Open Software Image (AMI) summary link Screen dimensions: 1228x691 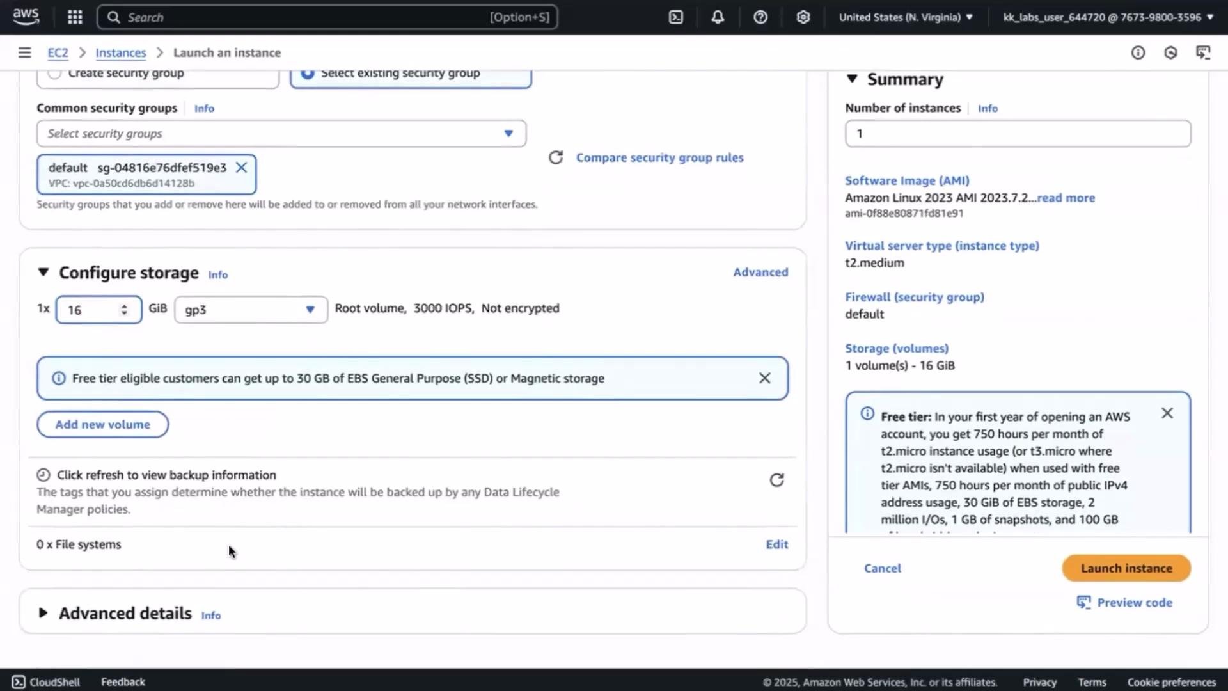907,180
